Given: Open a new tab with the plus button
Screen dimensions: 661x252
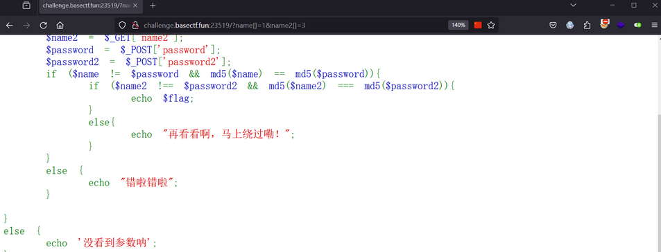Looking at the screenshot, I should (x=153, y=6).
